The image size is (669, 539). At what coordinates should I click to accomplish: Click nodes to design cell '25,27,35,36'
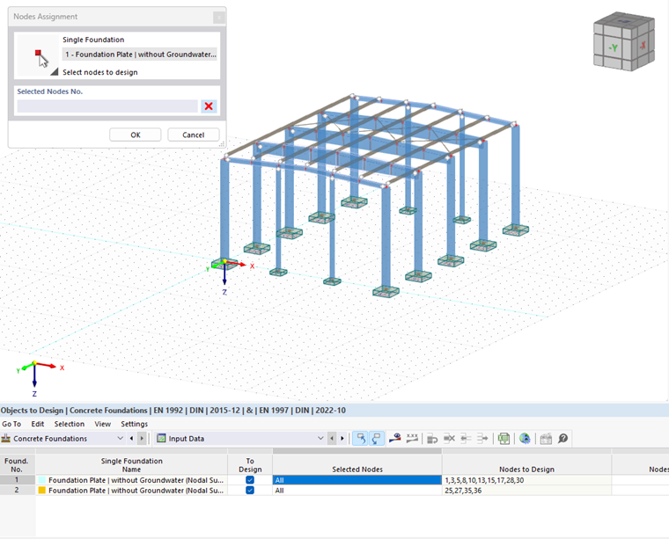[x=527, y=491]
